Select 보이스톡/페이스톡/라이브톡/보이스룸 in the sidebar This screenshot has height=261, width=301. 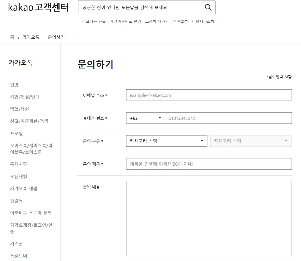point(31,149)
